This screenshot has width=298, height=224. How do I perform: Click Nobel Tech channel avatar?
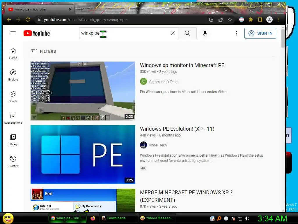point(143,145)
